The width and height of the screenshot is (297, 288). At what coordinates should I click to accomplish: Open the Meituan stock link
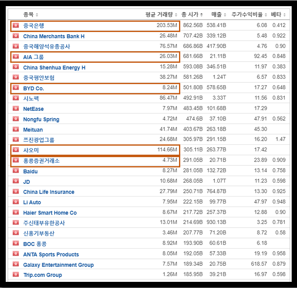point(33,130)
